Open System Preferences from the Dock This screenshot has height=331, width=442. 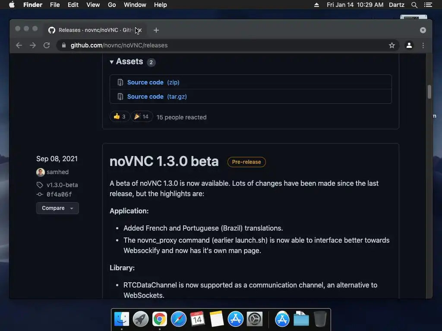pyautogui.click(x=255, y=319)
